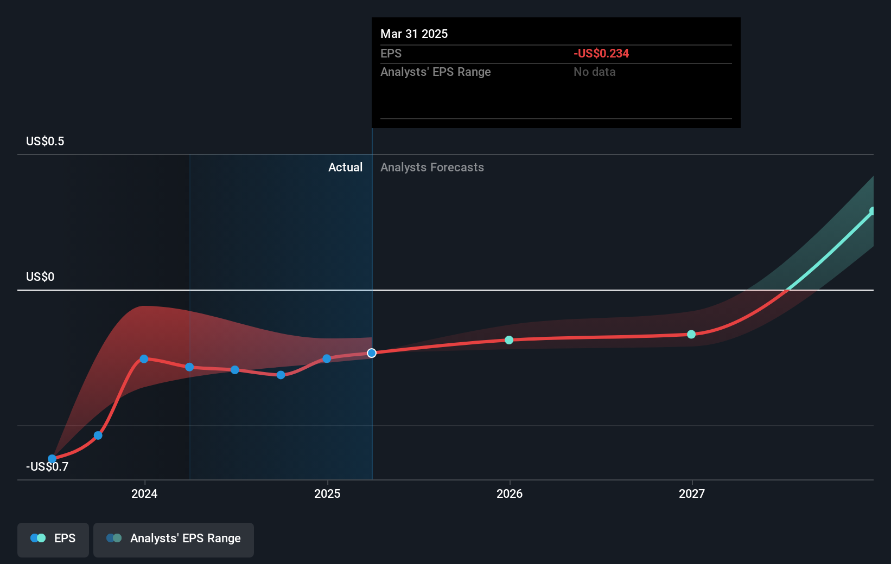The image size is (891, 564).
Task: Click the 2027 x-axis label
Action: pyautogui.click(x=692, y=493)
